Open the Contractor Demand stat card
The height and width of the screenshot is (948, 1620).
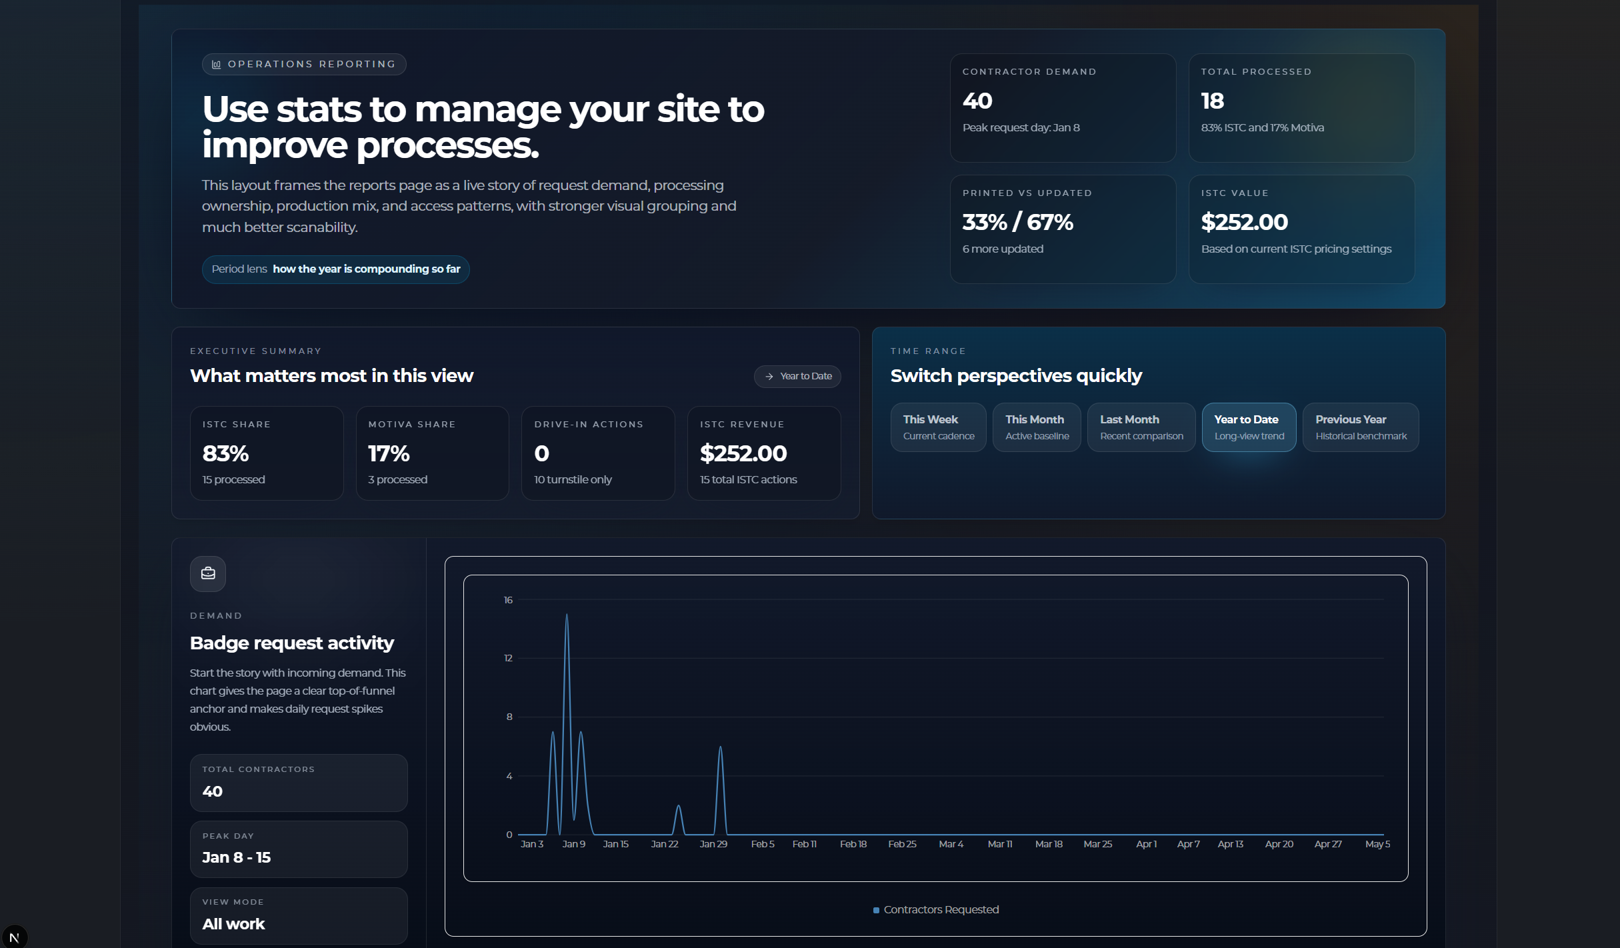tap(1063, 108)
